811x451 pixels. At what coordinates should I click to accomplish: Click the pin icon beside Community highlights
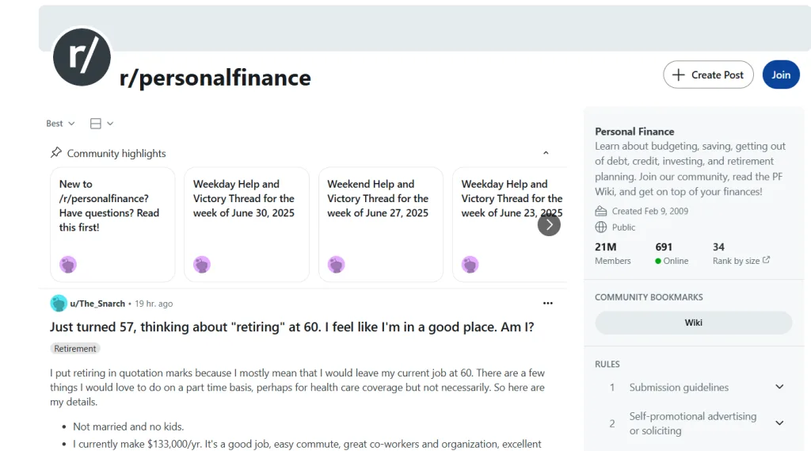(56, 153)
